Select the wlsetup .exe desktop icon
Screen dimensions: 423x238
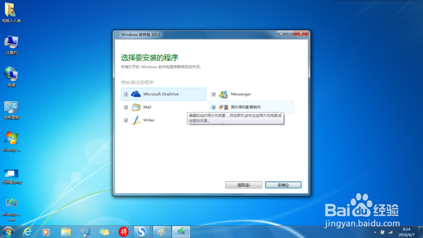11,209
